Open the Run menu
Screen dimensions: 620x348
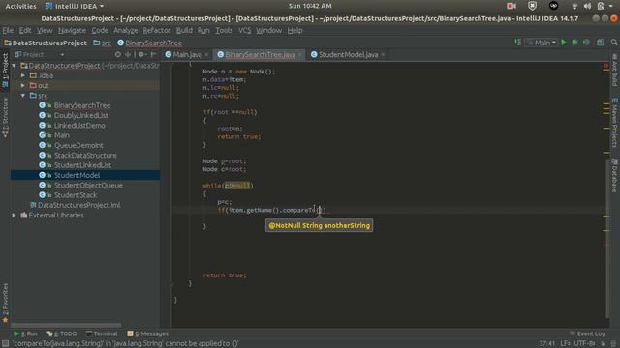pyautogui.click(x=203, y=30)
